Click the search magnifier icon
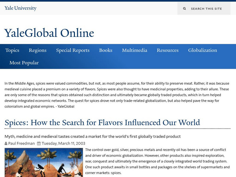 point(184,9)
